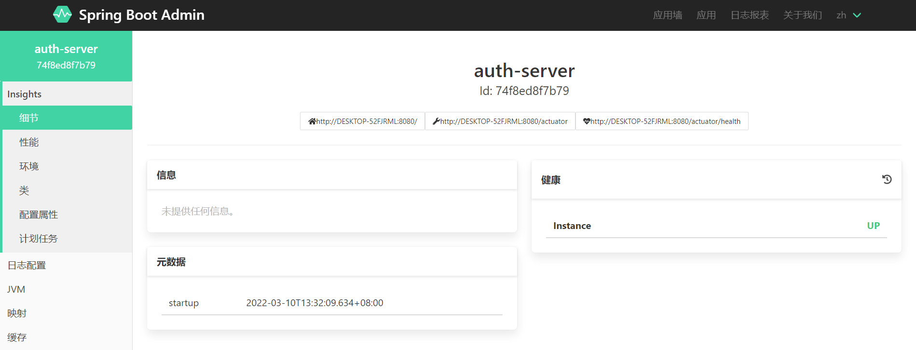The image size is (916, 350).
Task: Open 映射 in the sidebar
Action: point(66,313)
